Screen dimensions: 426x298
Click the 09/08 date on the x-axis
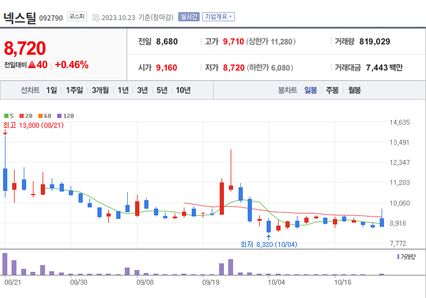tap(145, 282)
